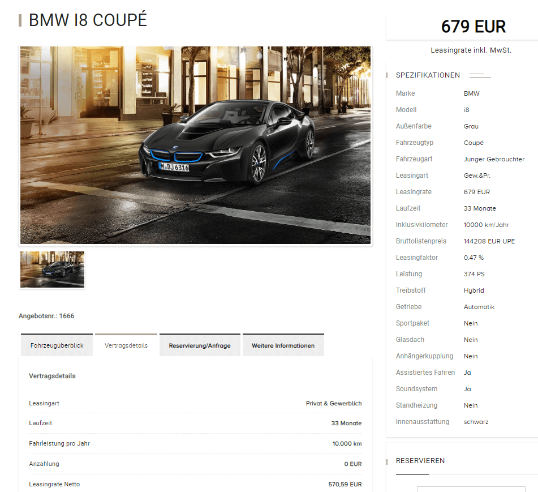The height and width of the screenshot is (492, 538).
Task: Click the 'Fahrzeugart' specification label
Action: click(x=414, y=159)
